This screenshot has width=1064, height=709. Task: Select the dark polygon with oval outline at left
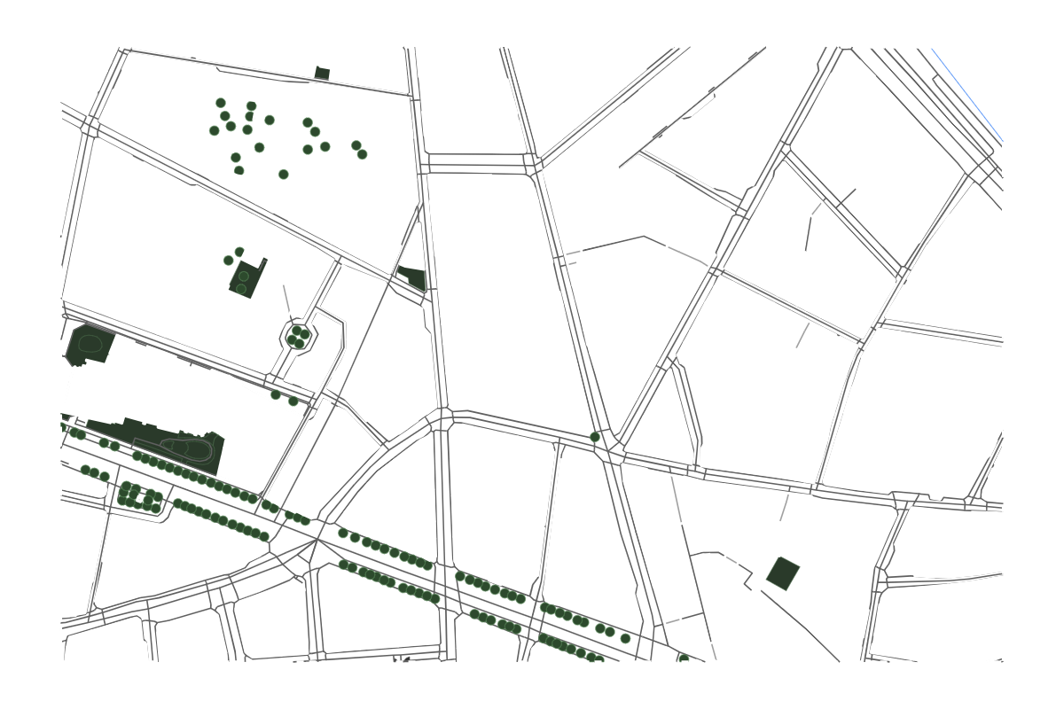click(x=90, y=345)
